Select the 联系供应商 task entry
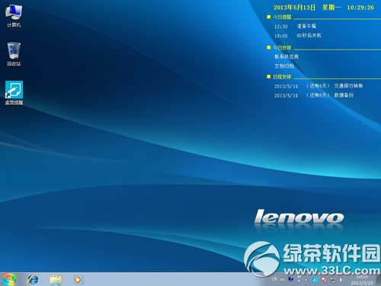Screen dimensions: 381x286 (287, 56)
